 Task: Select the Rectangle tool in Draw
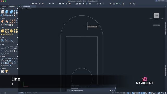[x=11, y=48]
